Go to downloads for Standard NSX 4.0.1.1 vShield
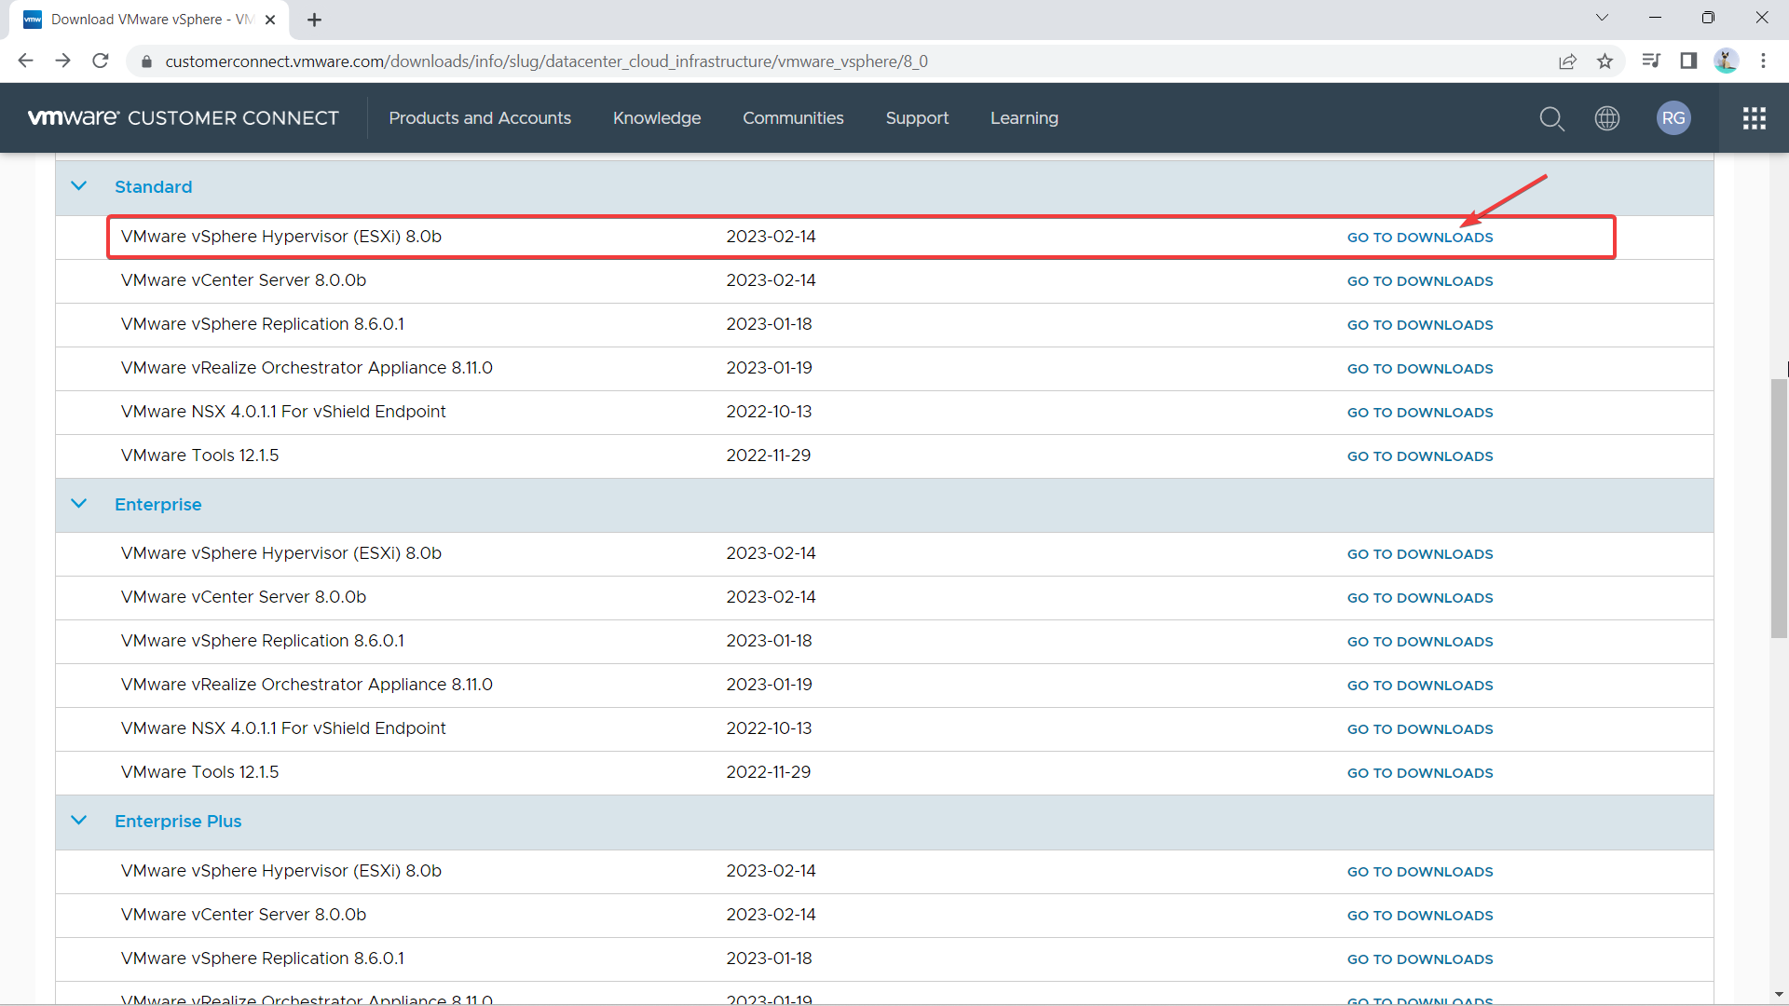The image size is (1789, 1006). [1419, 413]
